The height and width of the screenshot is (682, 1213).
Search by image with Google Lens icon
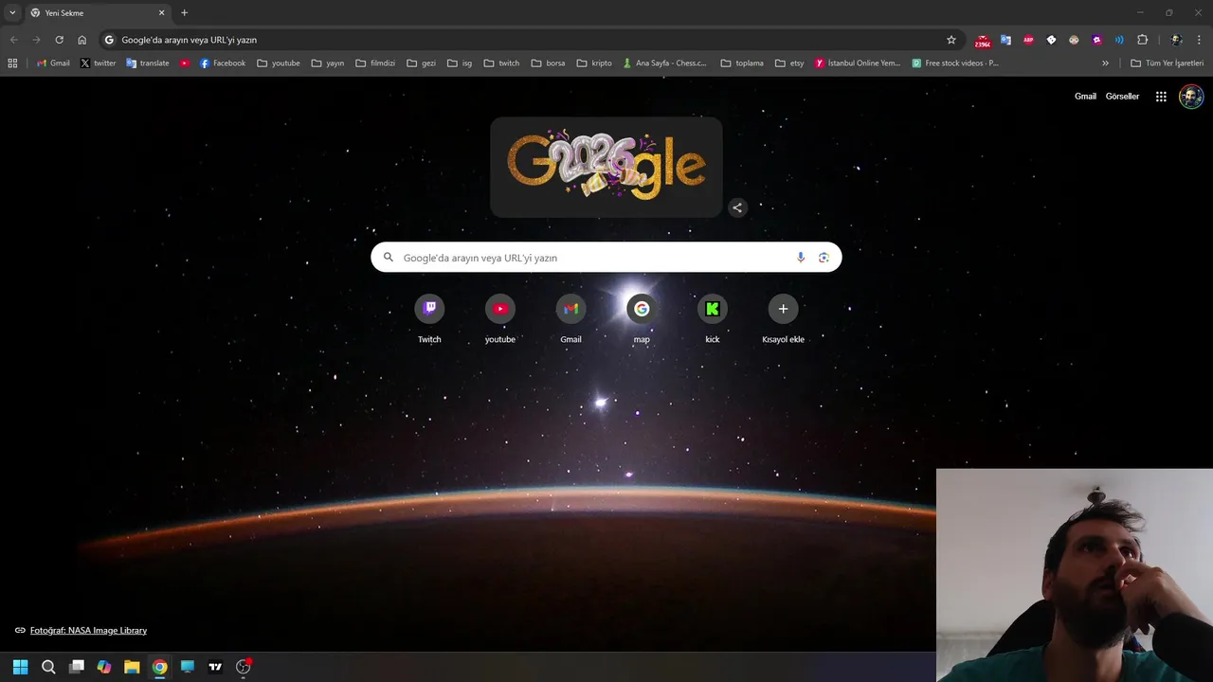click(x=824, y=258)
